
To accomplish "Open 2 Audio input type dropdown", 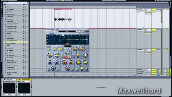I will 148,29.
